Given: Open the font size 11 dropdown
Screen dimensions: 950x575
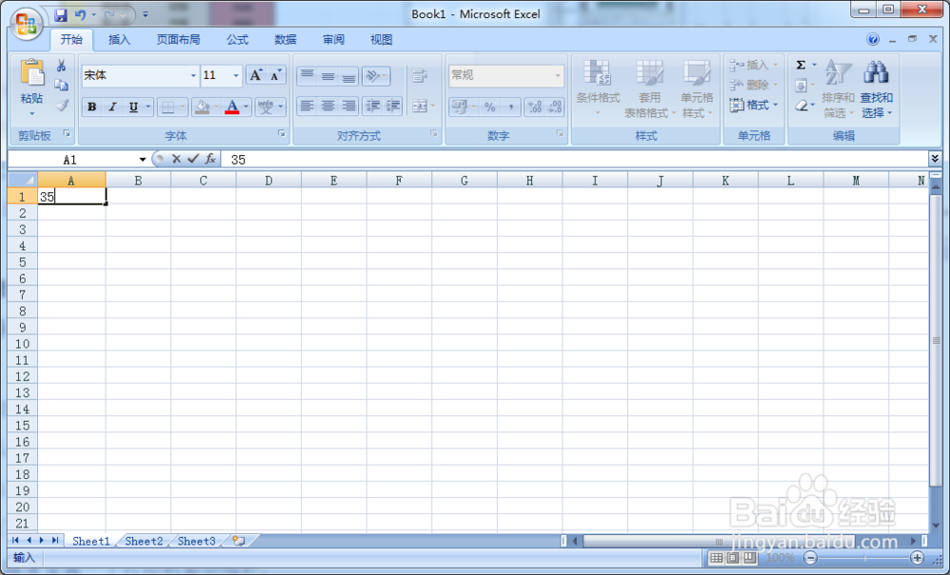Looking at the screenshot, I should tap(236, 76).
